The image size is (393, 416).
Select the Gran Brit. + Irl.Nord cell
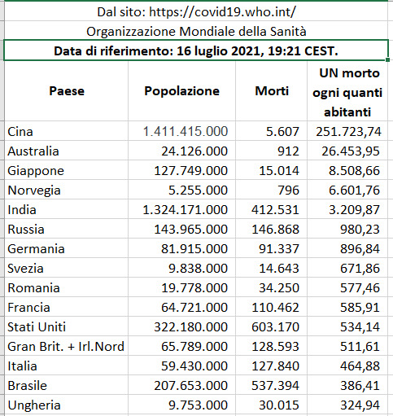click(66, 346)
